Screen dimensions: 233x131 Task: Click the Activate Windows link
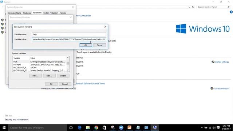(x=221, y=88)
